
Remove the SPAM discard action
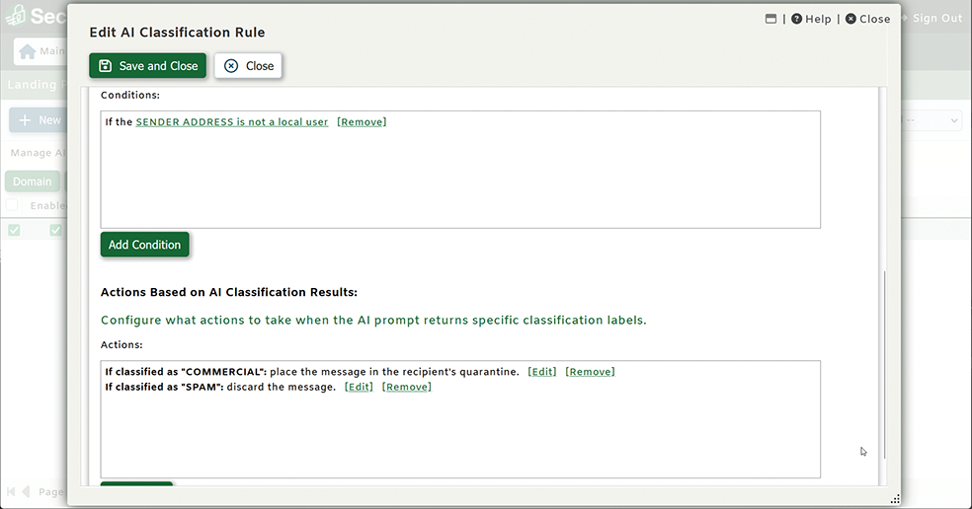click(407, 387)
